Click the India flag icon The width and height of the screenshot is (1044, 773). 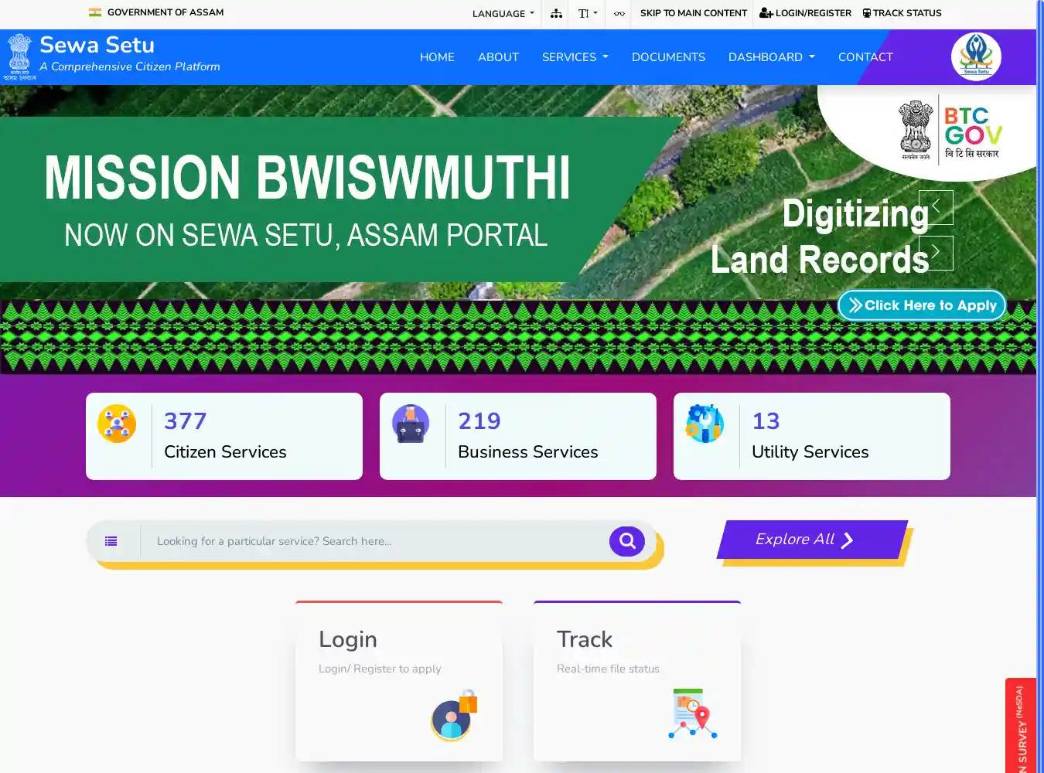click(95, 12)
